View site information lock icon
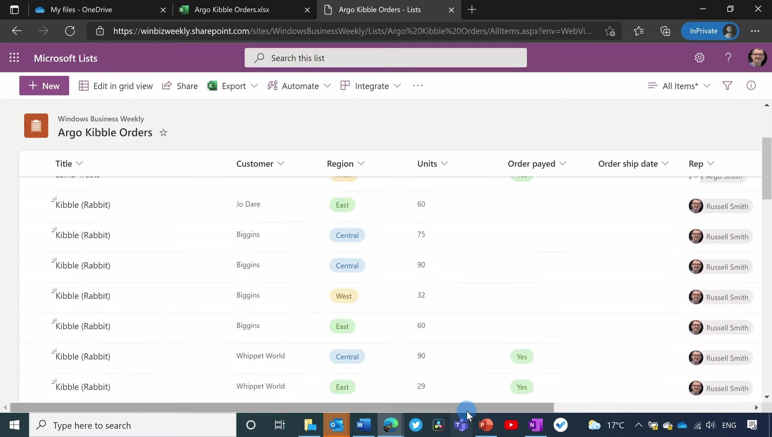The width and height of the screenshot is (772, 437). (100, 31)
